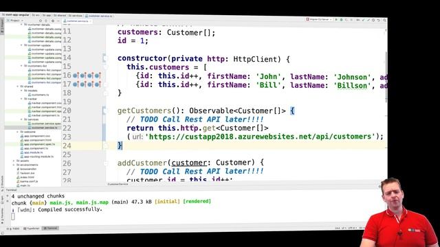The height and width of the screenshot is (247, 440).
Task: Click shared in the navigation bar
Action: click(60, 15)
